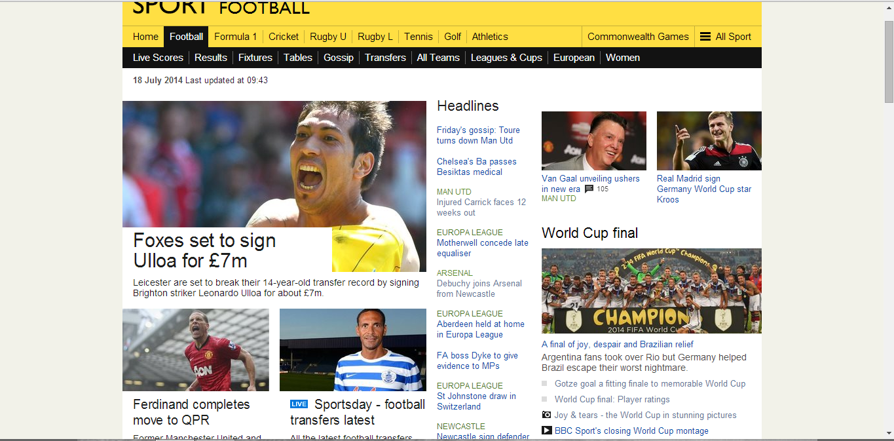
Task: Select the Football tab
Action: [186, 37]
